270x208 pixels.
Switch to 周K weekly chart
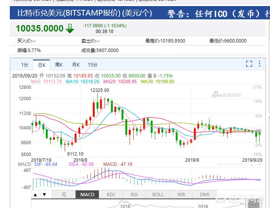[x=59, y=65]
